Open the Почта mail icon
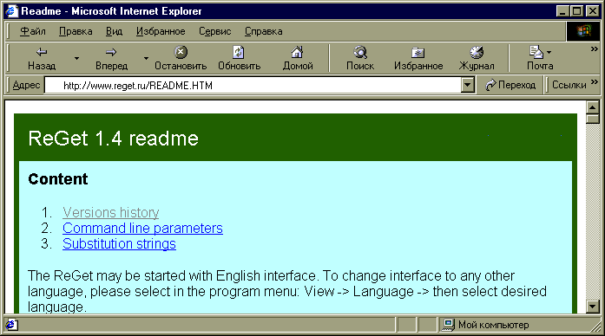The height and width of the screenshot is (336, 605). click(x=536, y=52)
